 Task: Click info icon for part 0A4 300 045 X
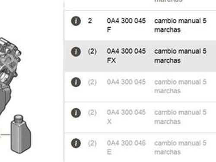click(76, 112)
